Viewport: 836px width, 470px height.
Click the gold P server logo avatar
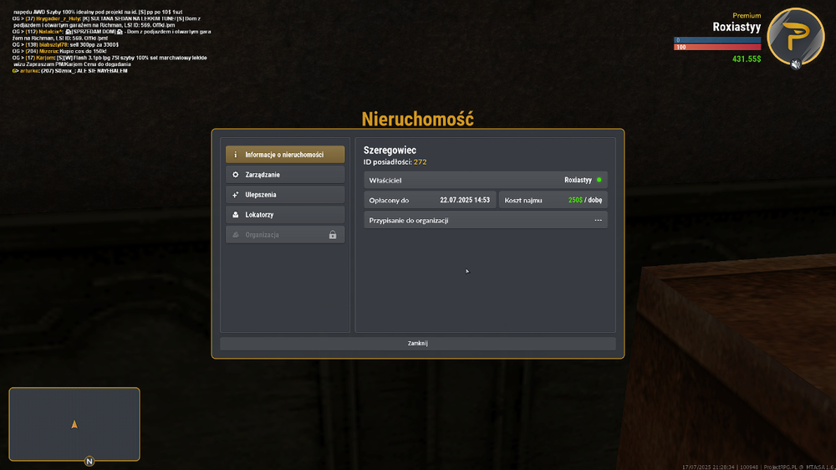pos(796,37)
